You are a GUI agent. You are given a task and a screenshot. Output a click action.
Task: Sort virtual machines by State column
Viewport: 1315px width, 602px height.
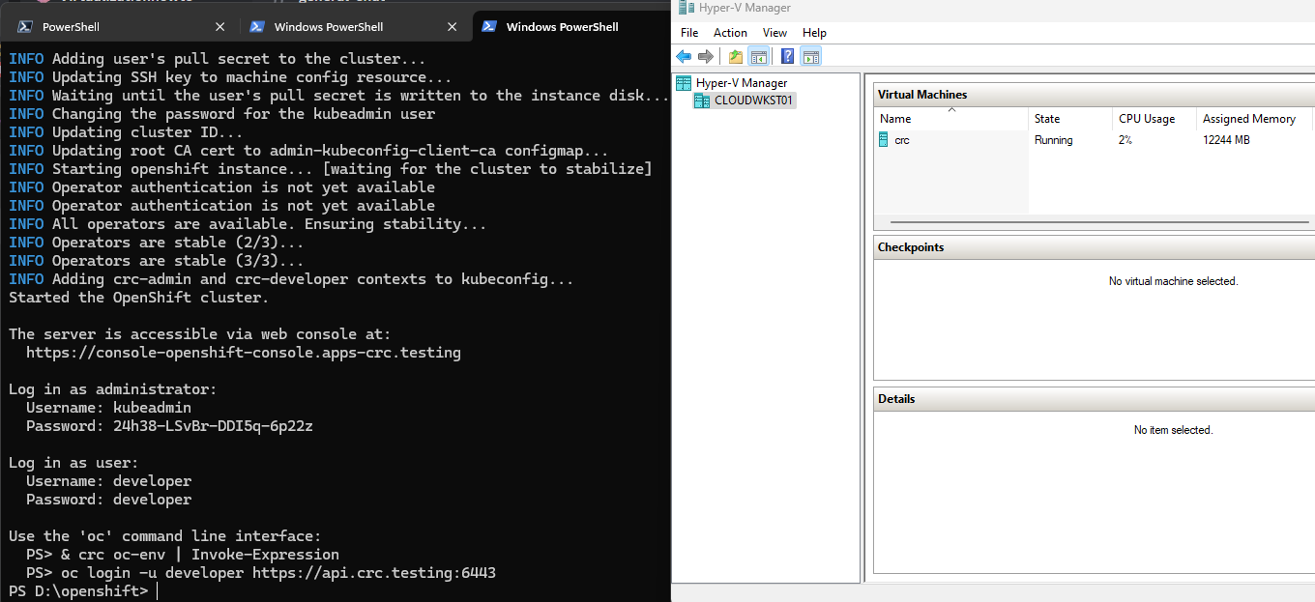1070,119
